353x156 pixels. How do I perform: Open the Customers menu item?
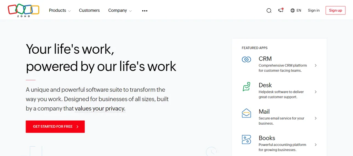(89, 11)
